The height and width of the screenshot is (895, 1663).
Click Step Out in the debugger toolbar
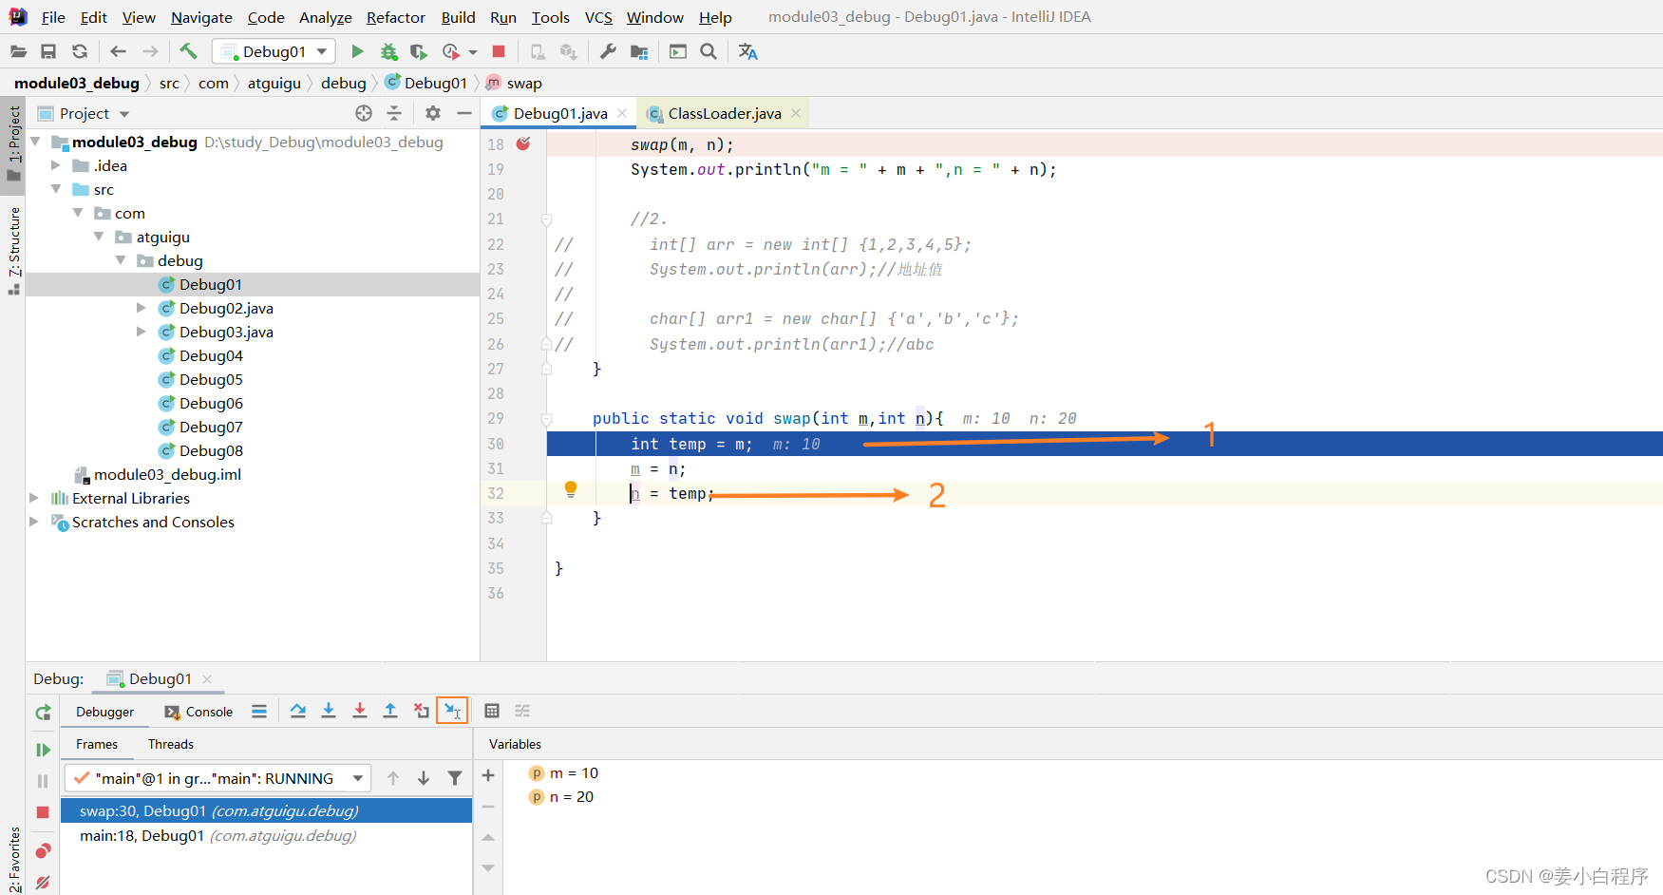(x=390, y=711)
